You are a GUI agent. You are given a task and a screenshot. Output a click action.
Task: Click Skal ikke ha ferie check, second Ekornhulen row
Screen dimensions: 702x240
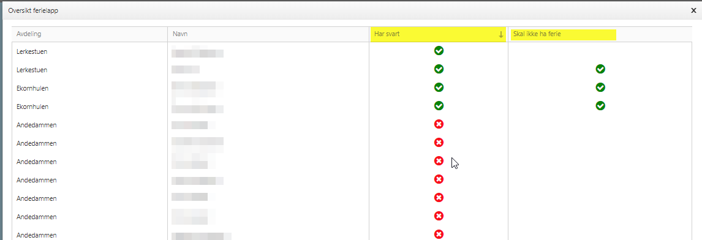pyautogui.click(x=600, y=106)
